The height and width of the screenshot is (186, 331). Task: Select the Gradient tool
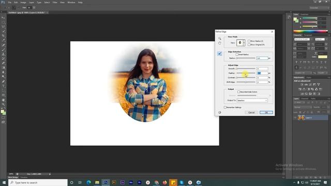point(4,68)
